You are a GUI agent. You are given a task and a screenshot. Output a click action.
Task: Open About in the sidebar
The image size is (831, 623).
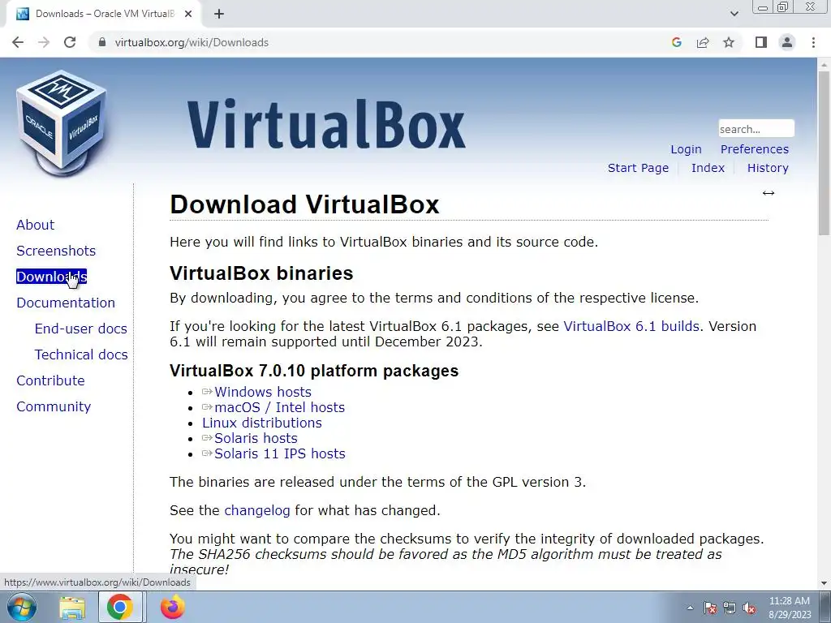35,225
